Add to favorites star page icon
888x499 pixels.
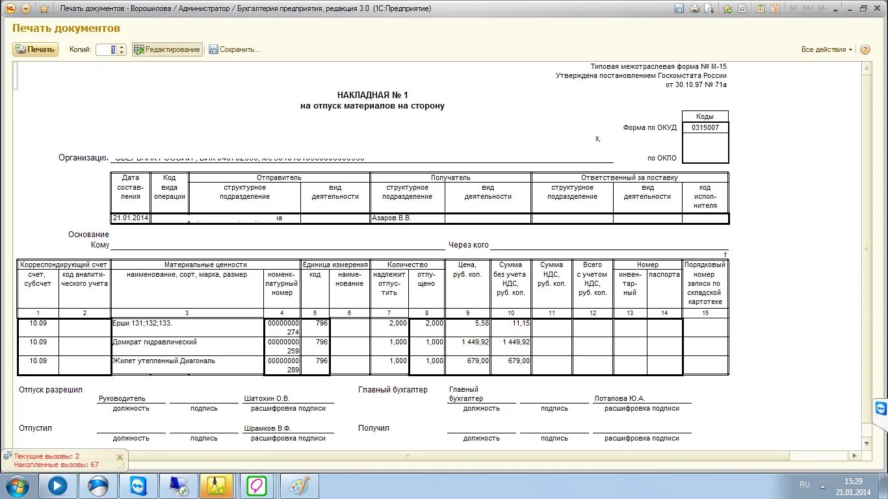pos(742,8)
